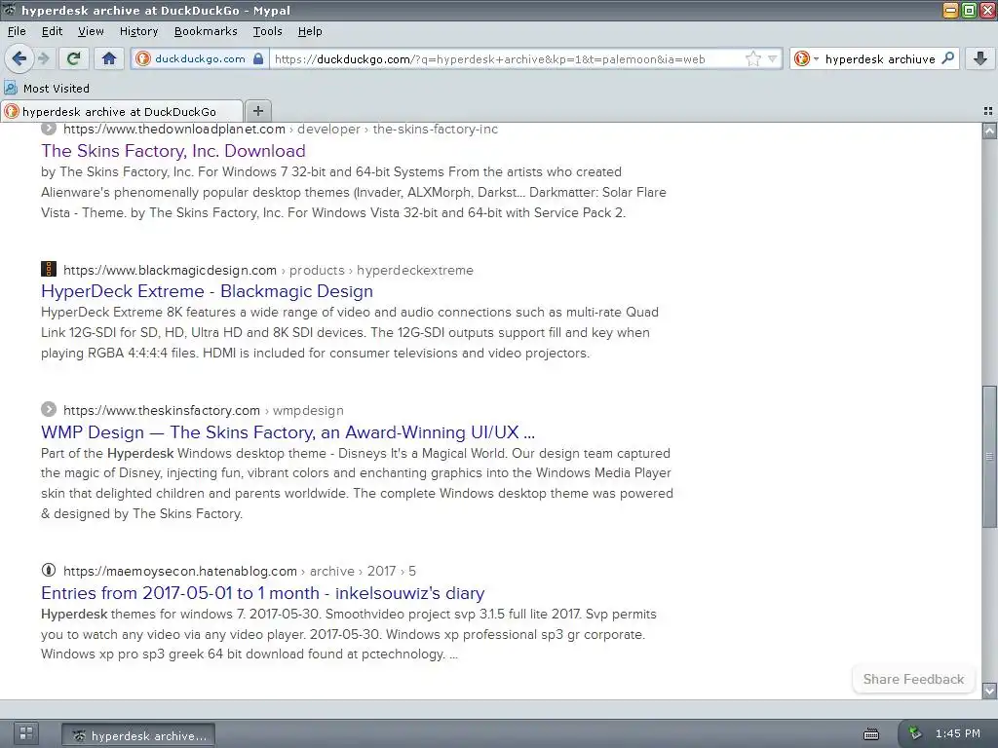Open The Skins Factory, Inc. Download result
Viewport: 998px width, 748px height.
173,151
